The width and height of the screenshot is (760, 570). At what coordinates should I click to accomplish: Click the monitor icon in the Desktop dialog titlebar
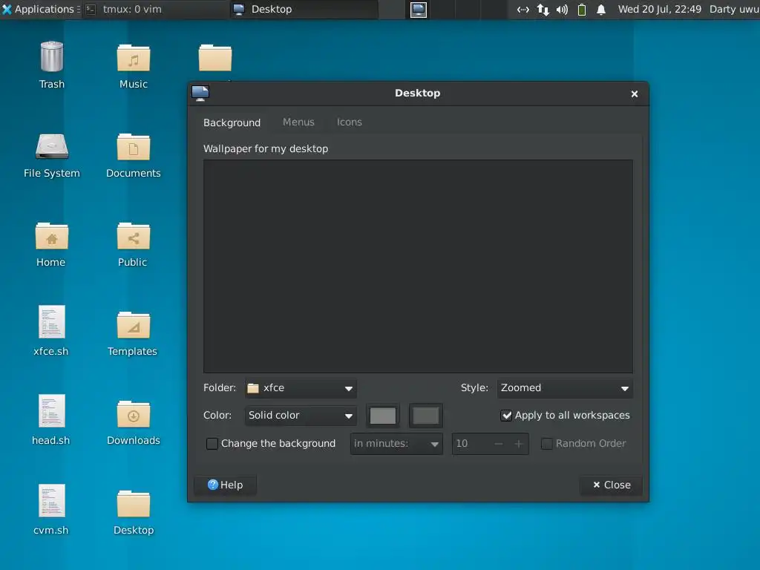coord(200,93)
